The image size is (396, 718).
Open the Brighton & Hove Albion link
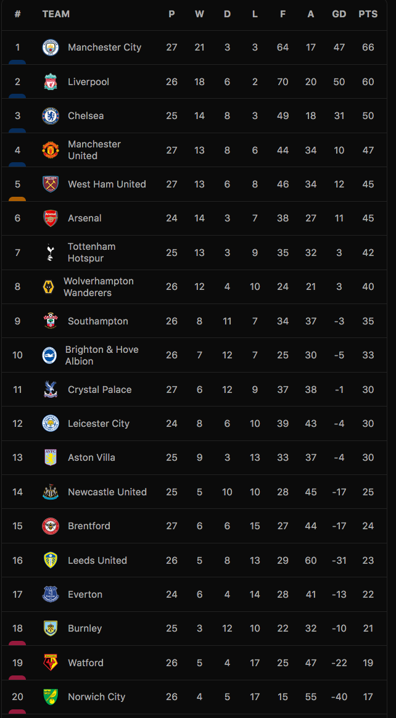(102, 355)
